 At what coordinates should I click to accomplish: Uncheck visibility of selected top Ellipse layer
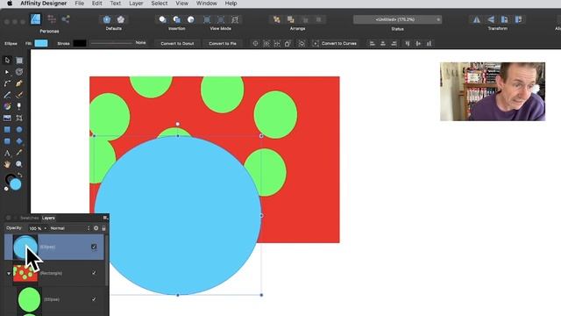[94, 247]
